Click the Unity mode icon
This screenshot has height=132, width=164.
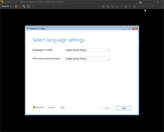[x=33, y=6]
